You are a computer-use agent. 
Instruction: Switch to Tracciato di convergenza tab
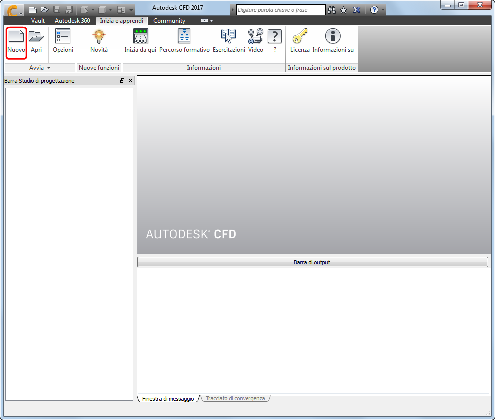point(235,398)
